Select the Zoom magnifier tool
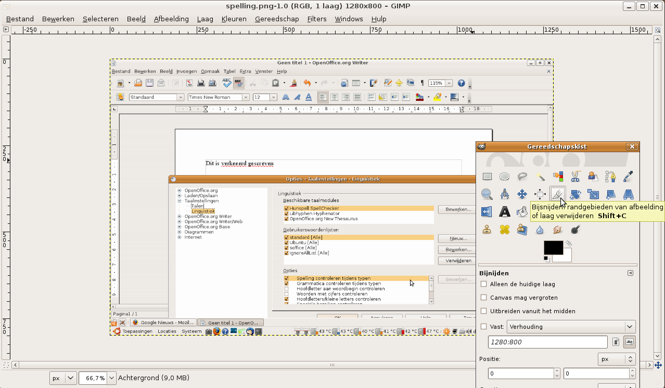This screenshot has height=388, width=665. (x=487, y=194)
